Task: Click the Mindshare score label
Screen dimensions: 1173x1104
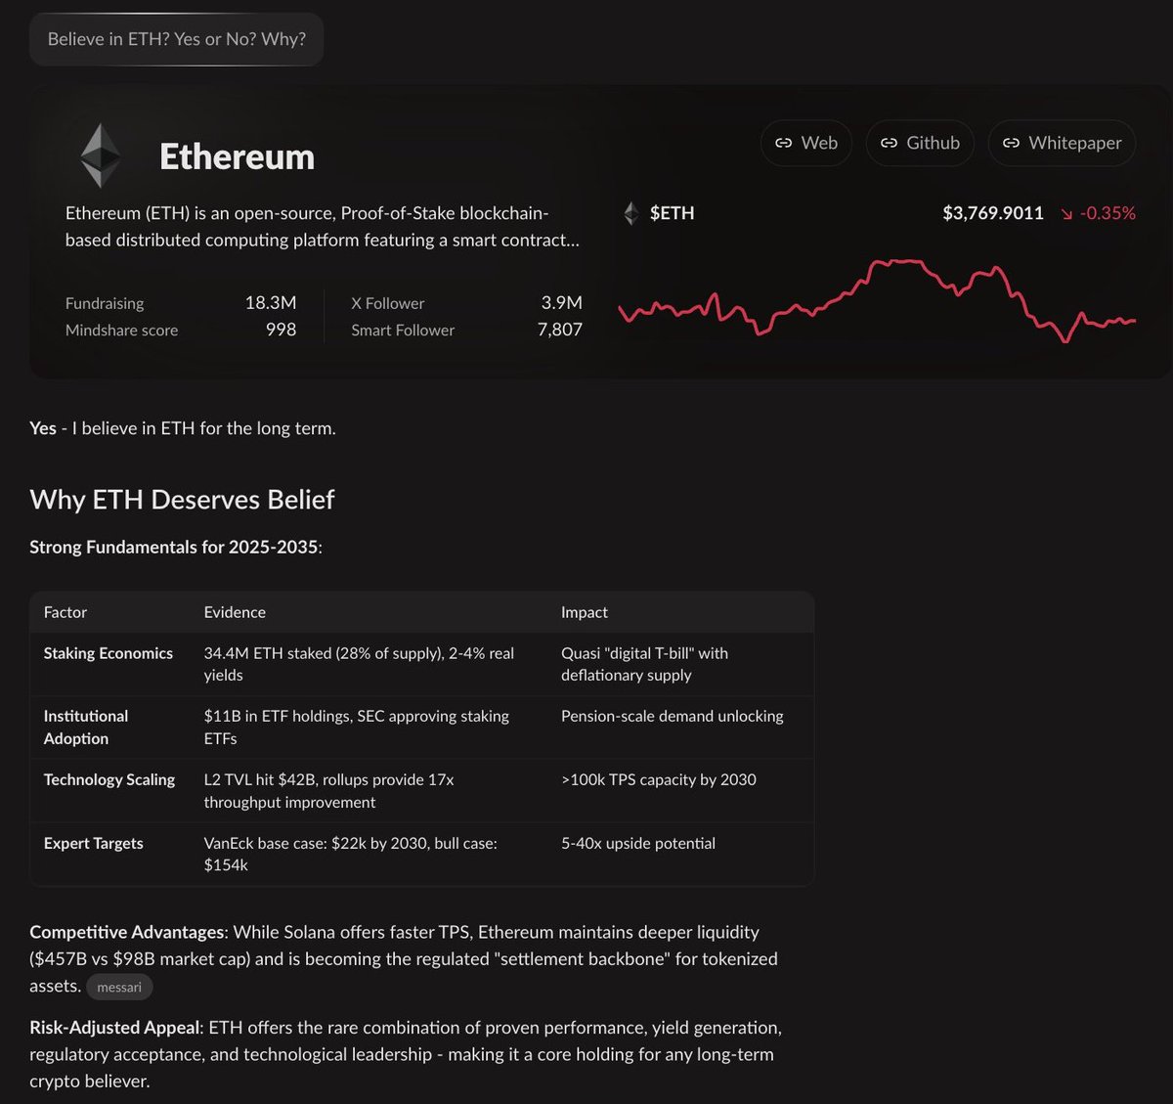Action: pos(121,331)
